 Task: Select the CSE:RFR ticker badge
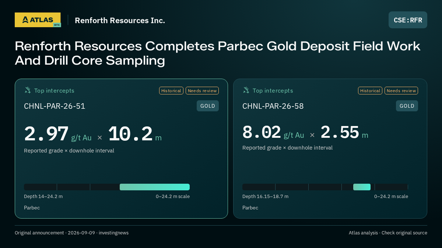pyautogui.click(x=408, y=20)
